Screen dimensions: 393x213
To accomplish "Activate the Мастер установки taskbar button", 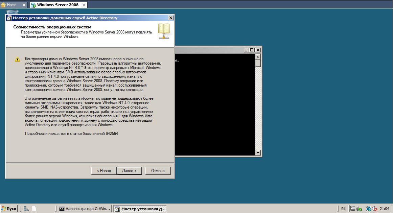I will click(x=140, y=209).
